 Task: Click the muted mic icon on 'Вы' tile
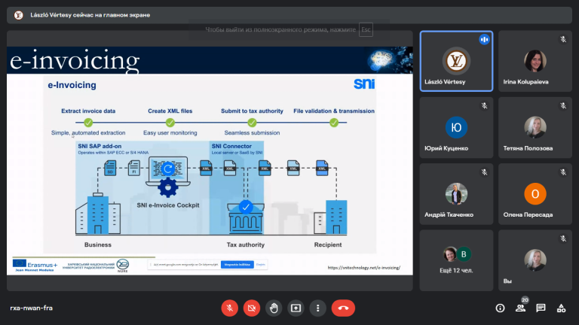pos(562,238)
